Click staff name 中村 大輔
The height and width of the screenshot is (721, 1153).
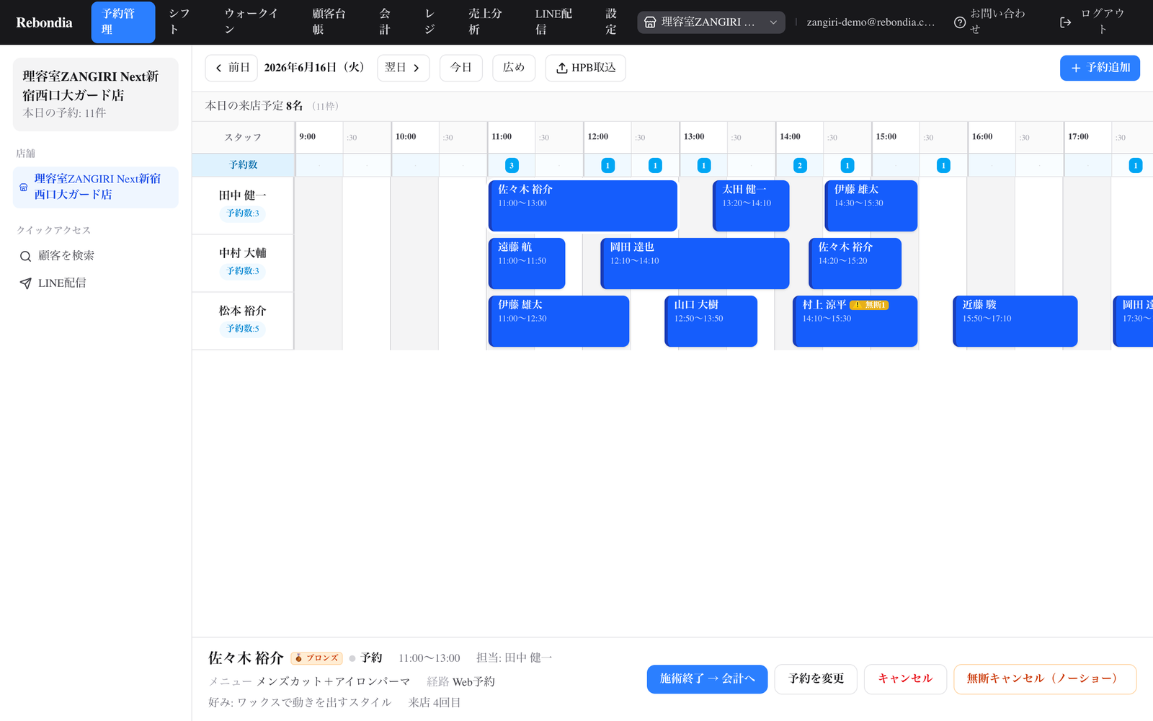click(x=243, y=253)
